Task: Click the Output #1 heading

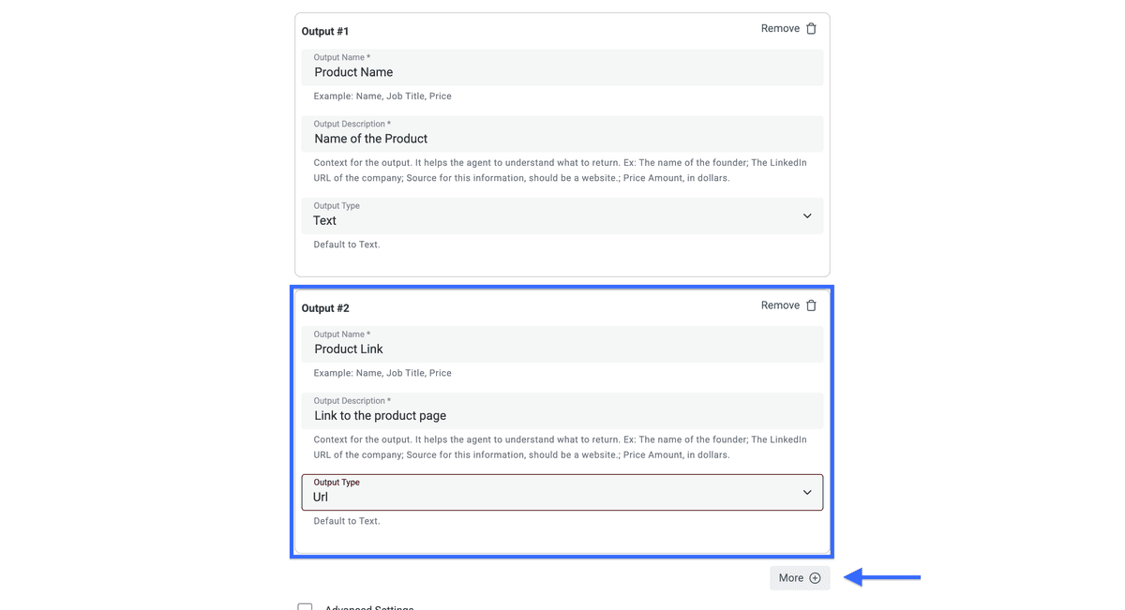Action: 325,32
